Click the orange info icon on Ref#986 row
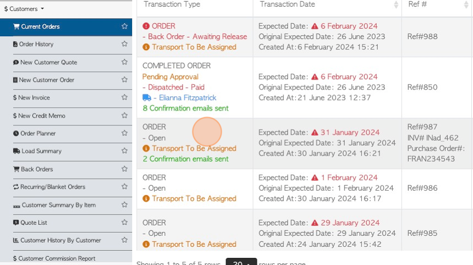Viewport: 473px width, 265px height. (146, 198)
